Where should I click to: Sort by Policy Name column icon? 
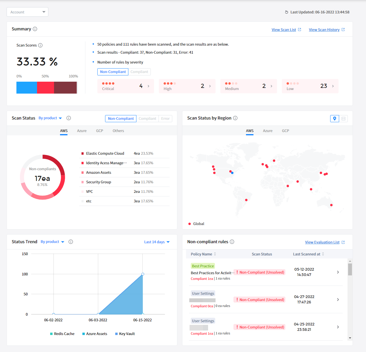point(215,254)
